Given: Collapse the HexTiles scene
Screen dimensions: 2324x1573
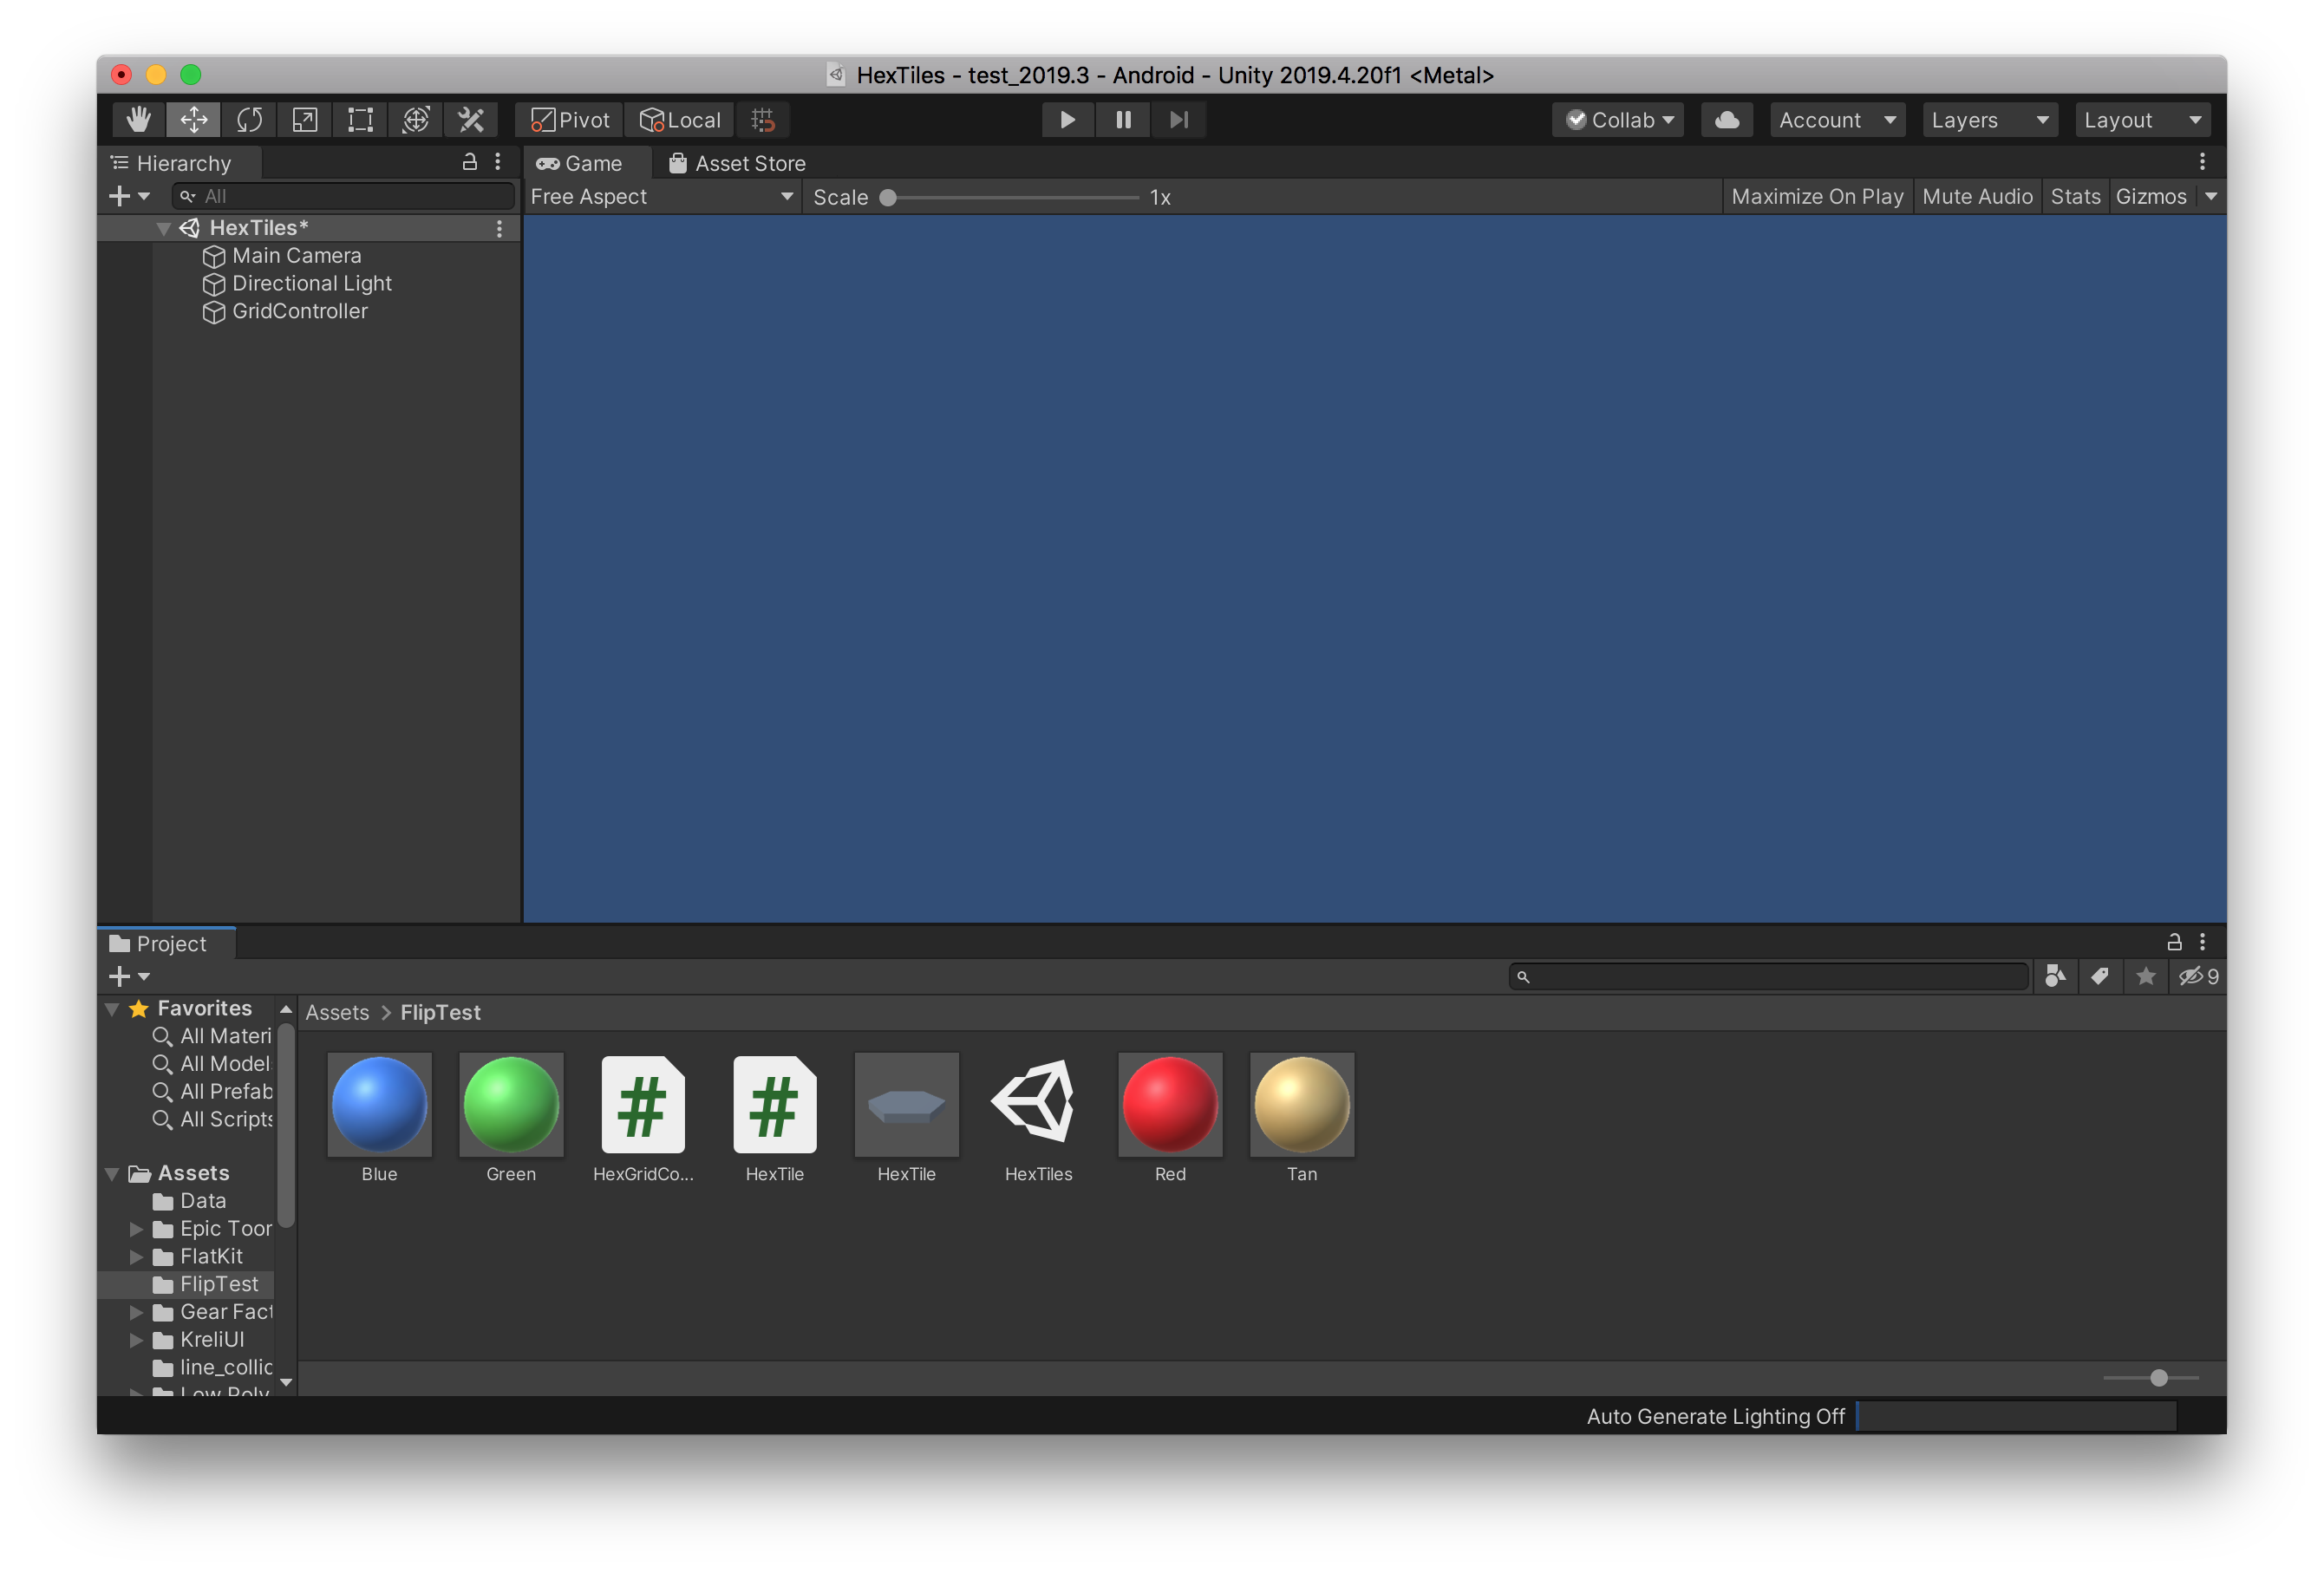Looking at the screenshot, I should (x=163, y=229).
